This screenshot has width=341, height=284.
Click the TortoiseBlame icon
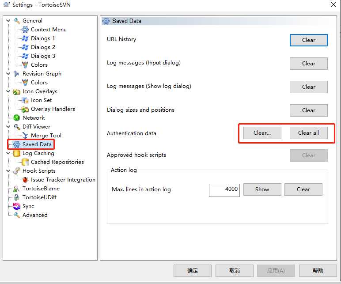17,189
